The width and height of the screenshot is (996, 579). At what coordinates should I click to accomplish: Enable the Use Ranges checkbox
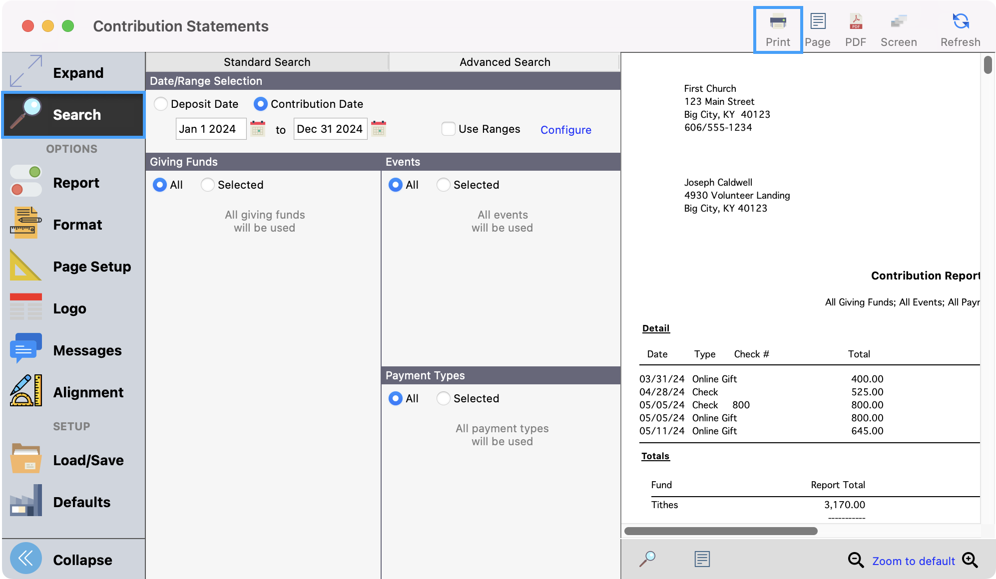click(x=449, y=129)
